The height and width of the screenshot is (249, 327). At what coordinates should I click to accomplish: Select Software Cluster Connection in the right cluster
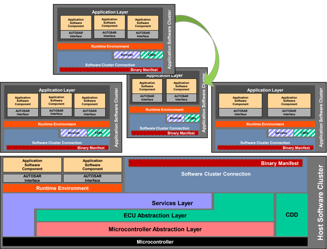pos(265,142)
